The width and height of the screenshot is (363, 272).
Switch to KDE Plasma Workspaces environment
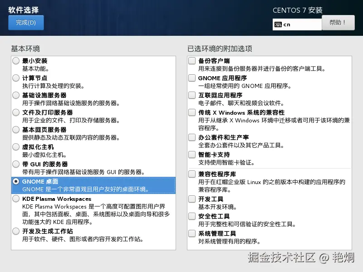click(x=15, y=199)
